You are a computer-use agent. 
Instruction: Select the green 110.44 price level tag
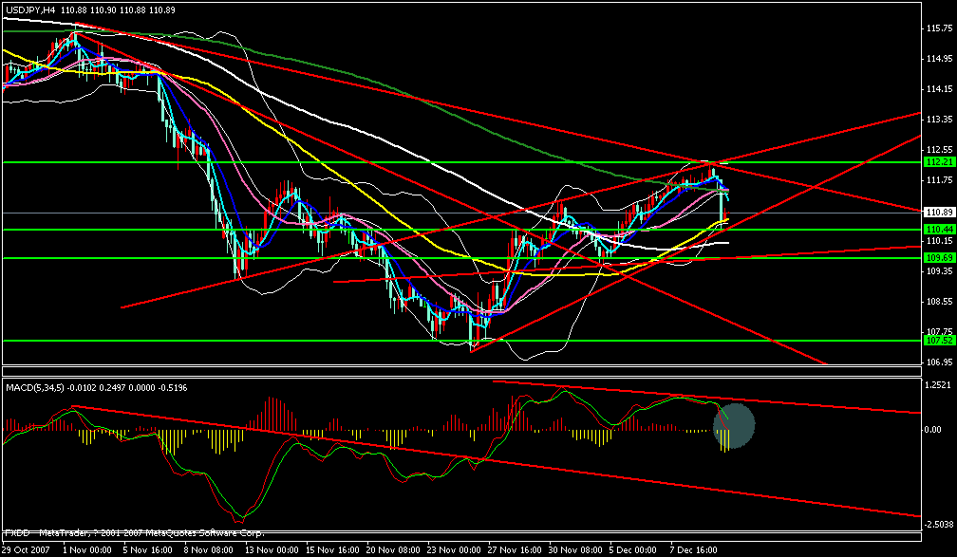coord(939,229)
